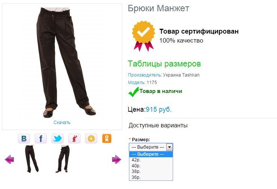This screenshot has width=277, height=189.
Task: Click the Скачать download link
Action: coord(62,123)
